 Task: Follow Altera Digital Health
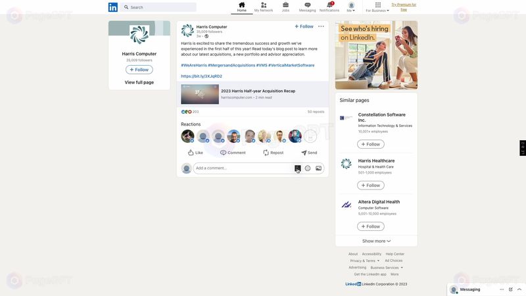371,226
